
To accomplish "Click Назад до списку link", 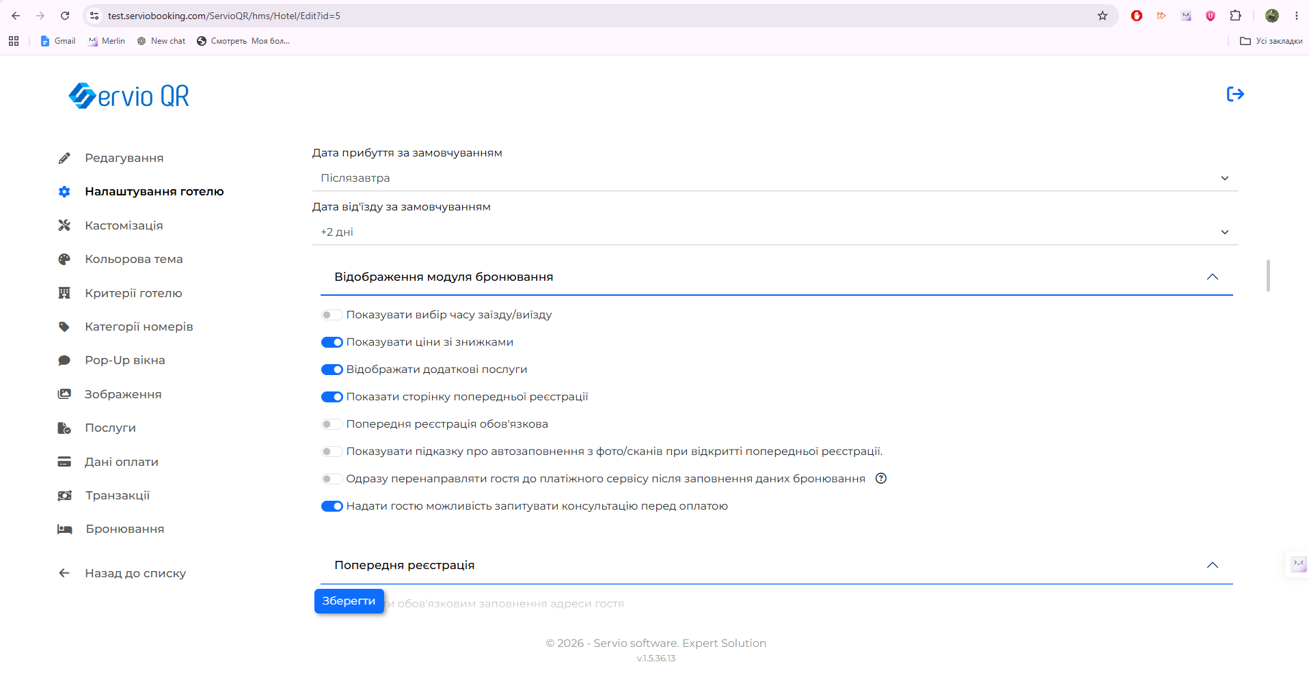I will [135, 573].
